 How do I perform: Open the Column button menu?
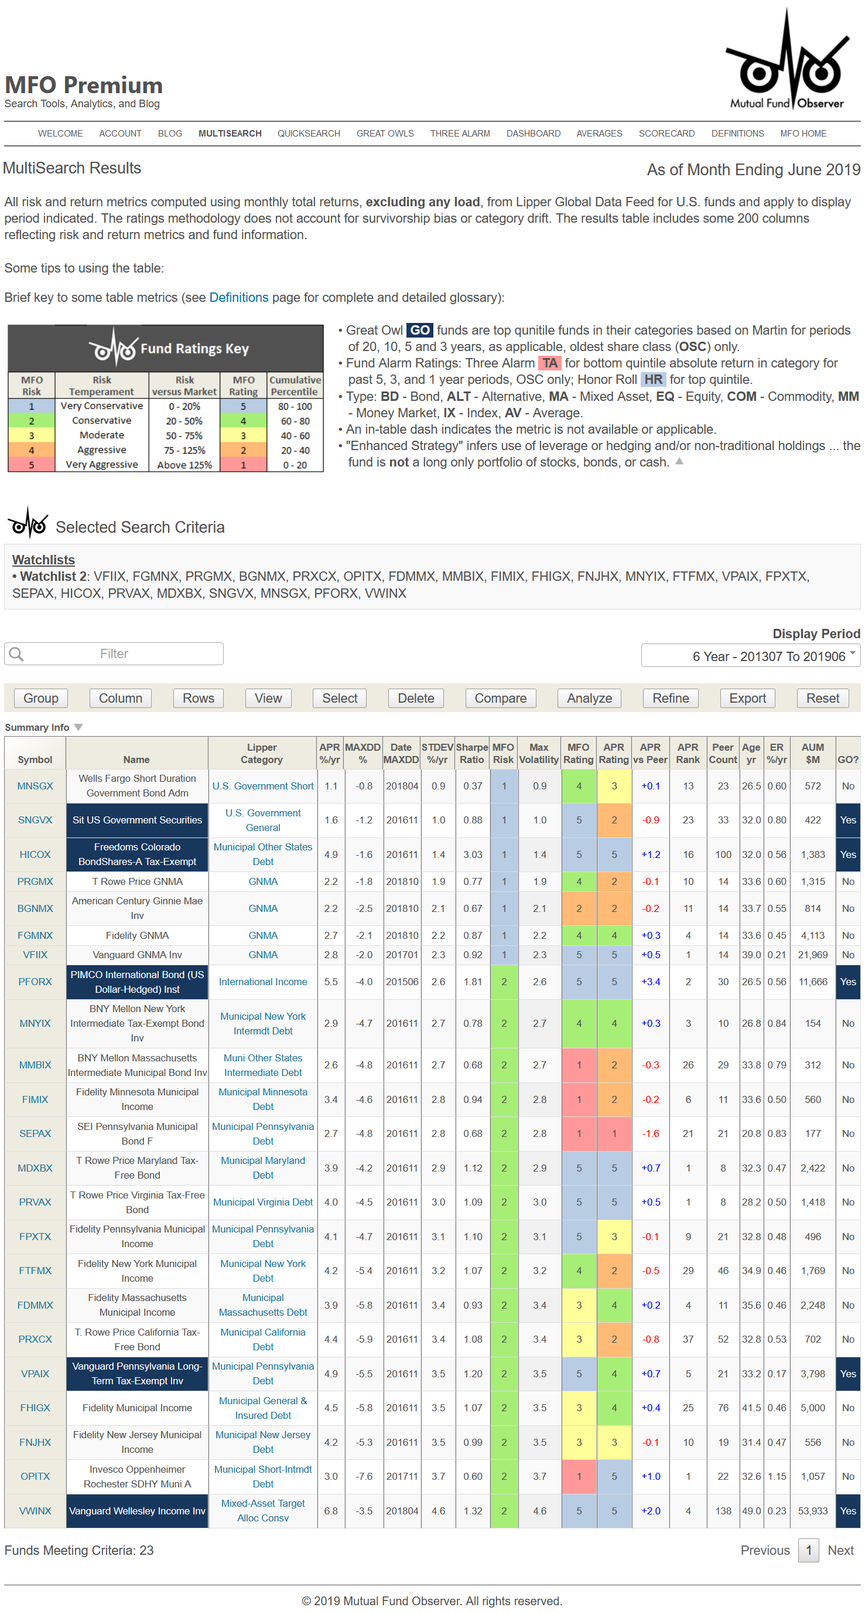[120, 698]
